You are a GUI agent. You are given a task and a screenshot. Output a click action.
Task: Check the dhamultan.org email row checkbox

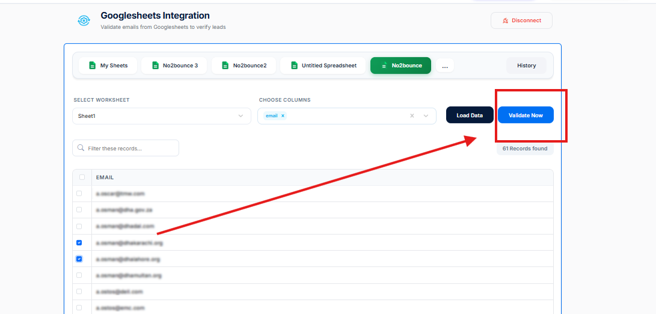pos(79,276)
